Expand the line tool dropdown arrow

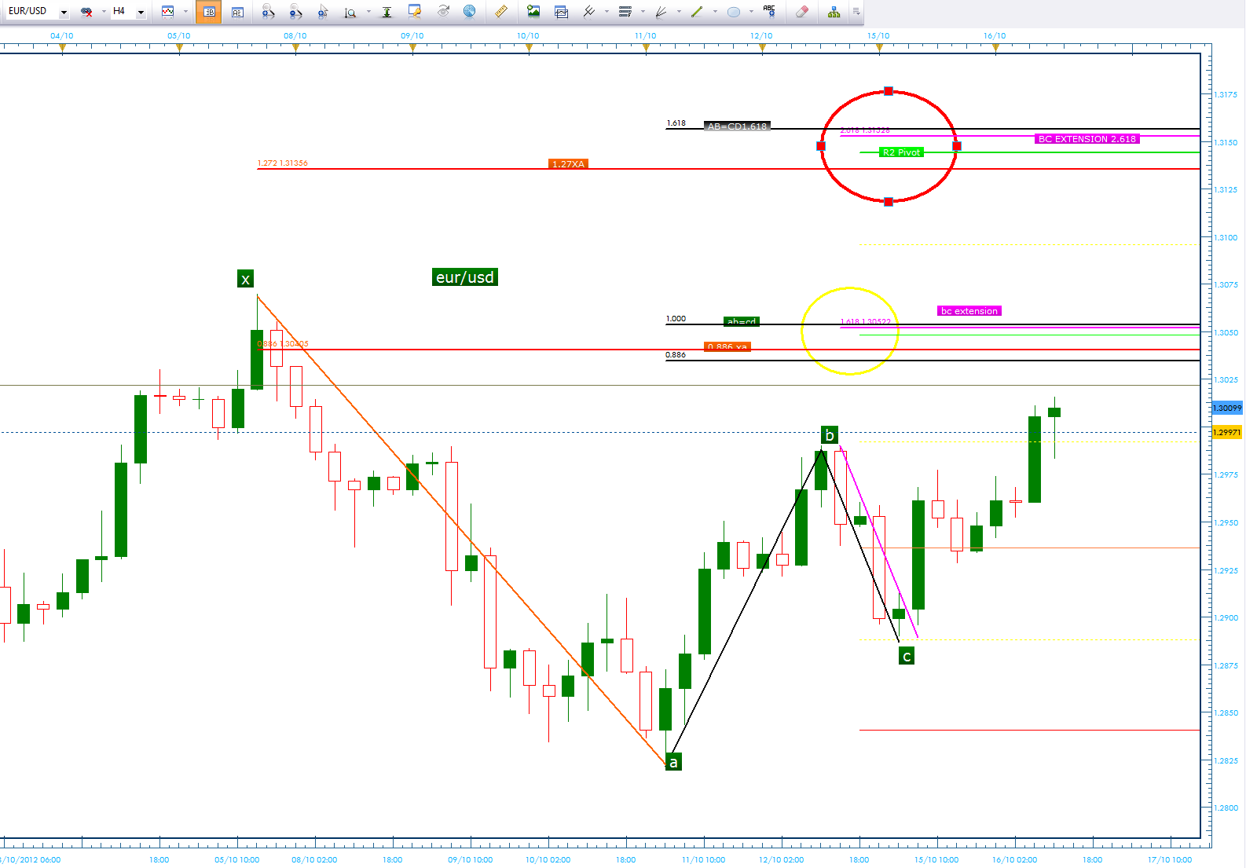click(x=715, y=12)
